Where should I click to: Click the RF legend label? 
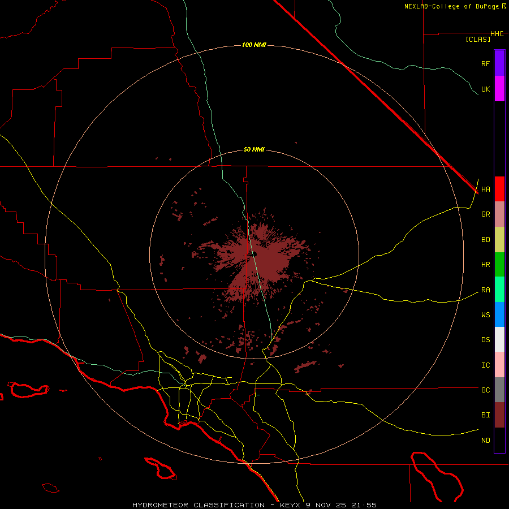click(x=485, y=63)
